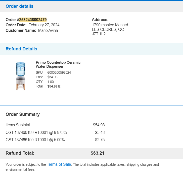Viewport: 183px width, 178px height.
Task: Click the Items Subtotal value $54.98
Action: coord(99,125)
